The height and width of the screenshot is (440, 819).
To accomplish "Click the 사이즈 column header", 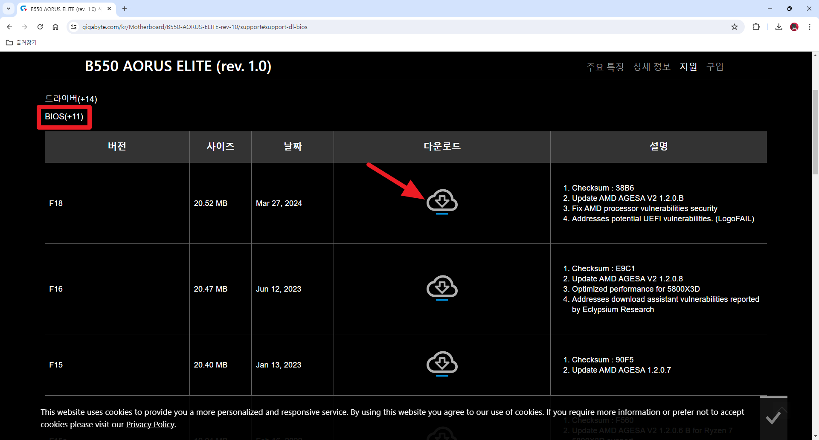I will 221,146.
